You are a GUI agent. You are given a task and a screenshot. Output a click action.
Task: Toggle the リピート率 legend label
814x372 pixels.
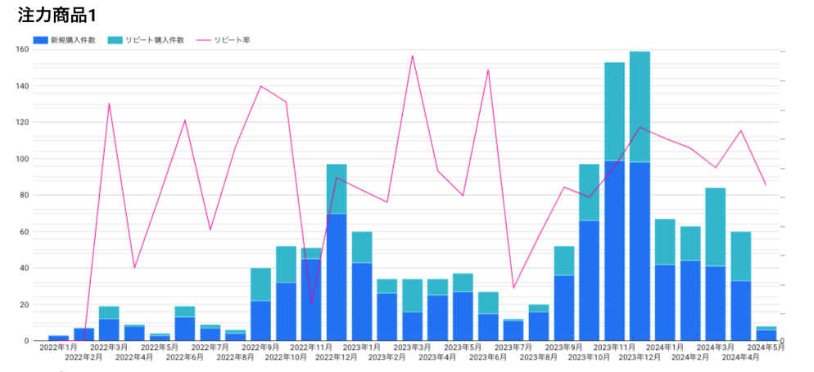point(232,39)
